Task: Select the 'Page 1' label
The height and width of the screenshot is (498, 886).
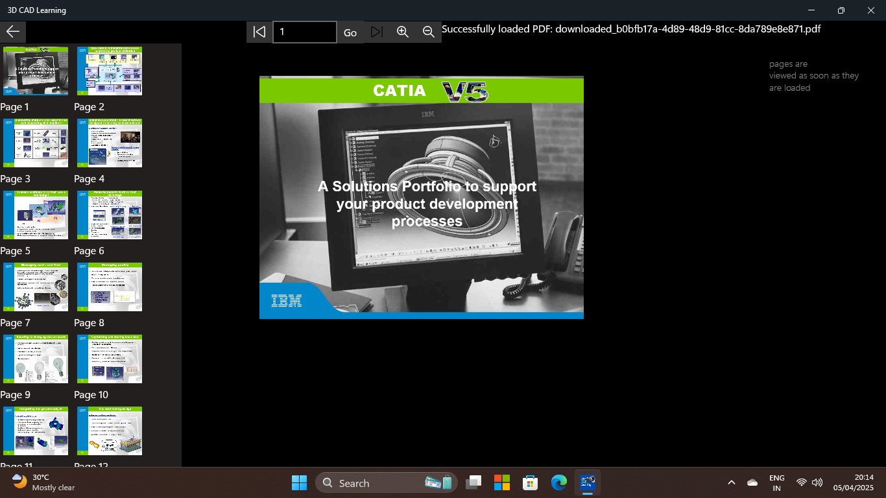Action: click(15, 107)
